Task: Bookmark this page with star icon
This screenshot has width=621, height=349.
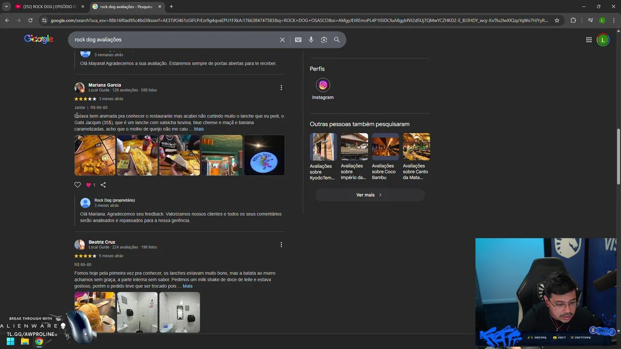Action: click(x=557, y=20)
